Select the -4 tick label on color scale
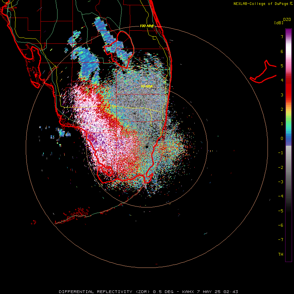Image resolution: width=294 pixels, height=294 pixels. [281, 196]
